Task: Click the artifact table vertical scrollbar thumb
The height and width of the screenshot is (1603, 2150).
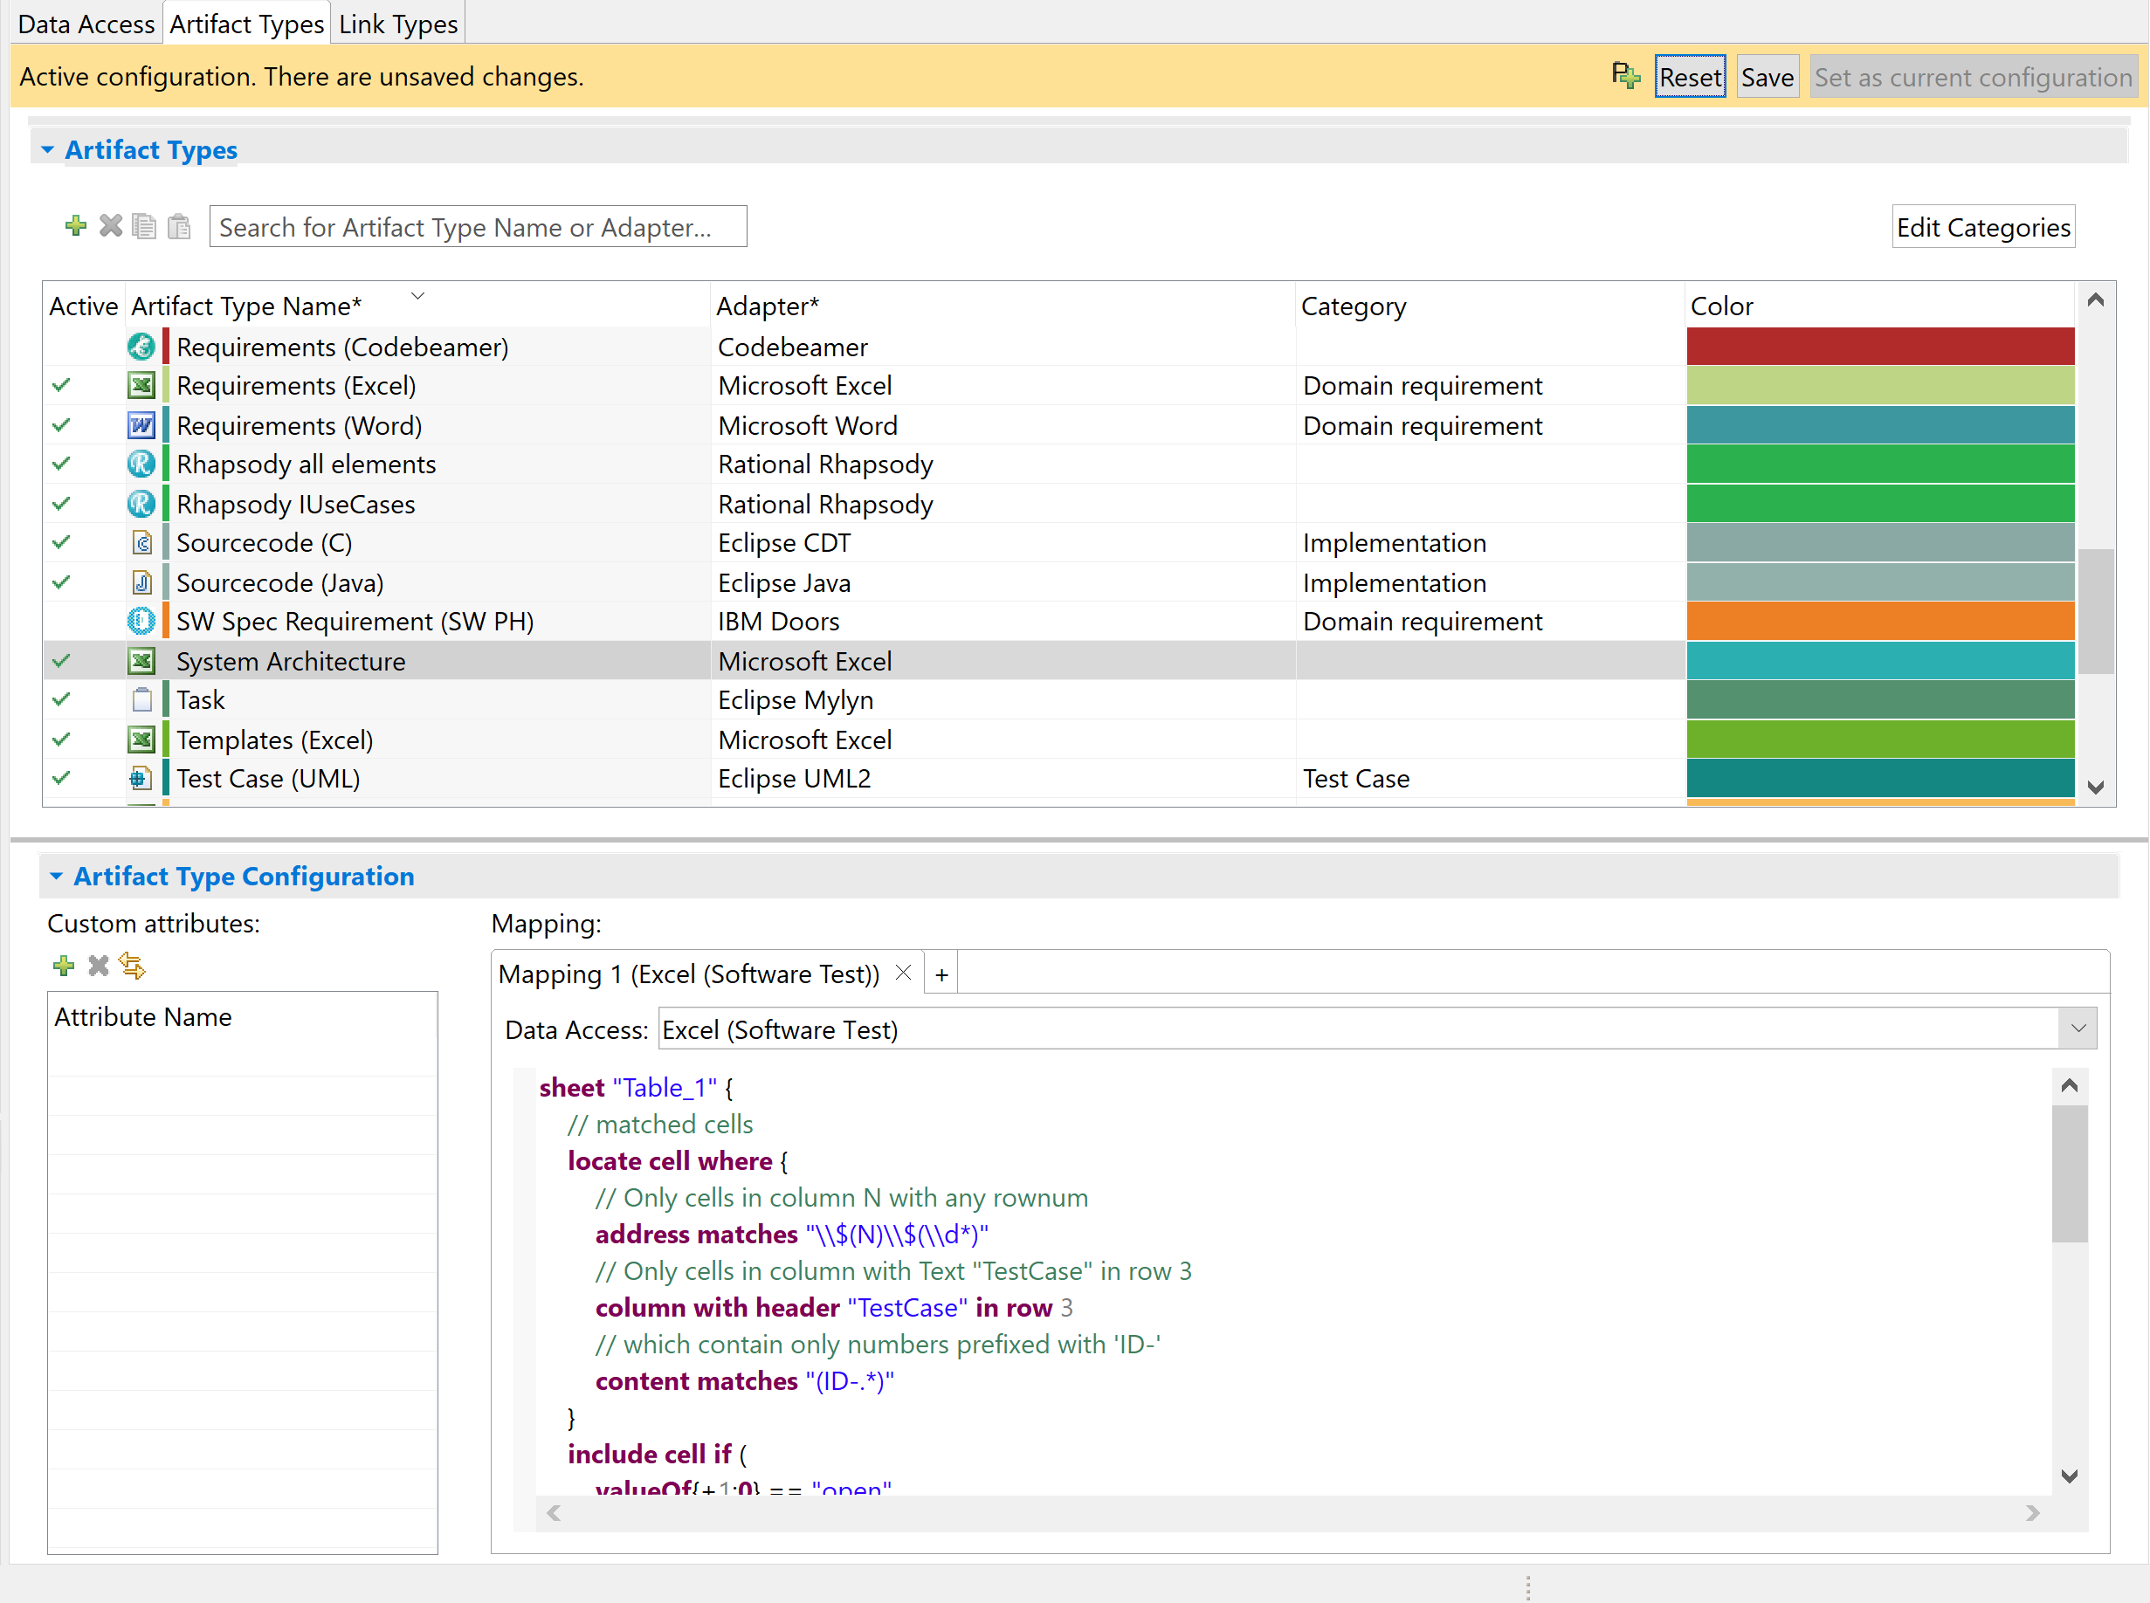Action: click(x=2096, y=611)
